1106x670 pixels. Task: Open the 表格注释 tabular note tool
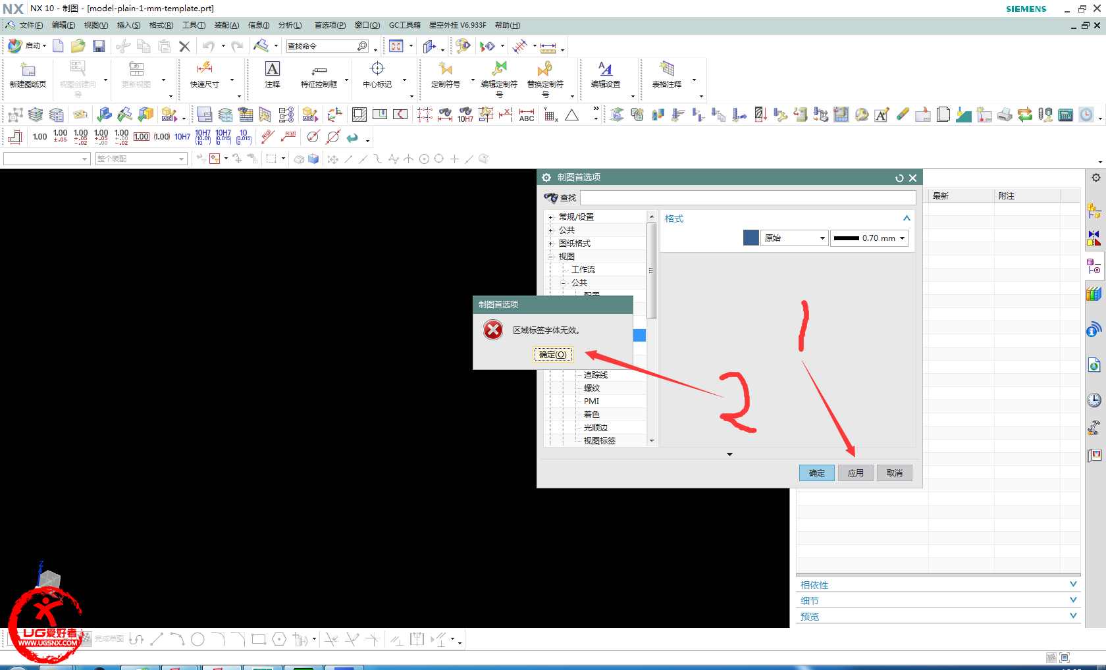click(x=667, y=74)
